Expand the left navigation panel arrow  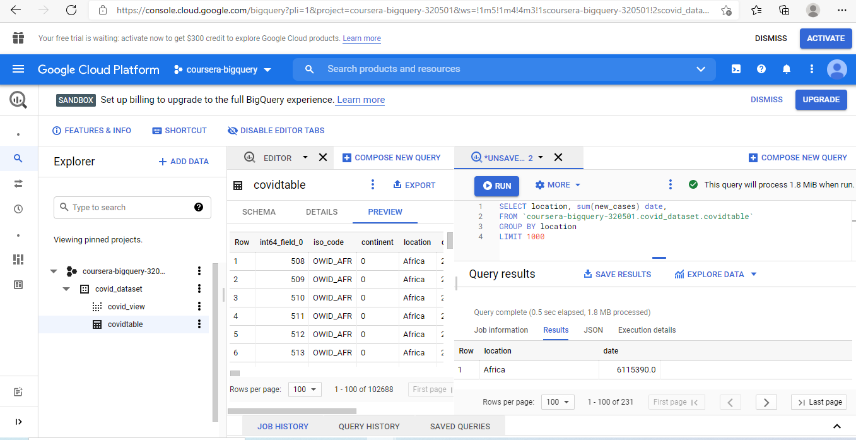tap(18, 422)
